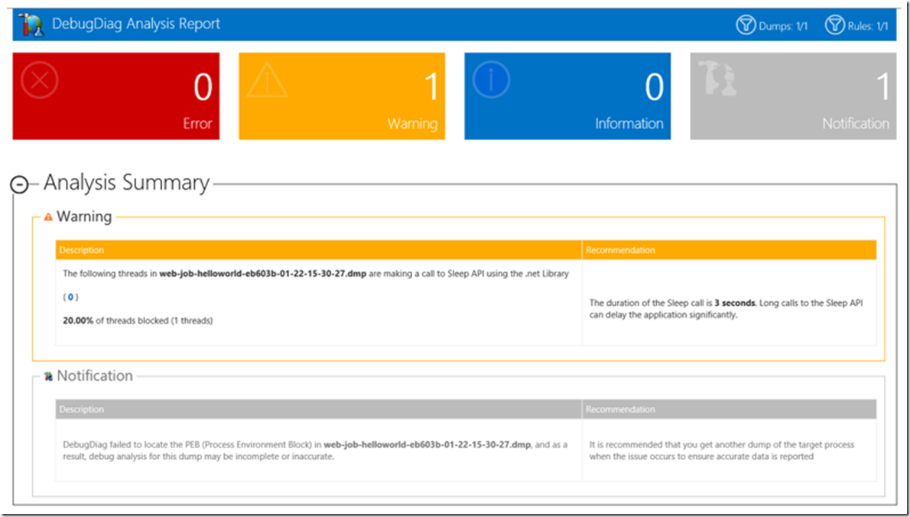The image size is (910, 517).
Task: Click the DebugDiag logo icon in header
Action: tap(31, 24)
